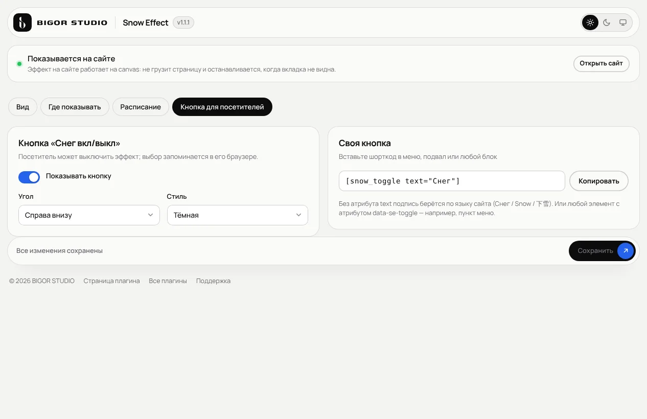The image size is (647, 419).
Task: Follow the Все плагины link
Action: [168, 281]
